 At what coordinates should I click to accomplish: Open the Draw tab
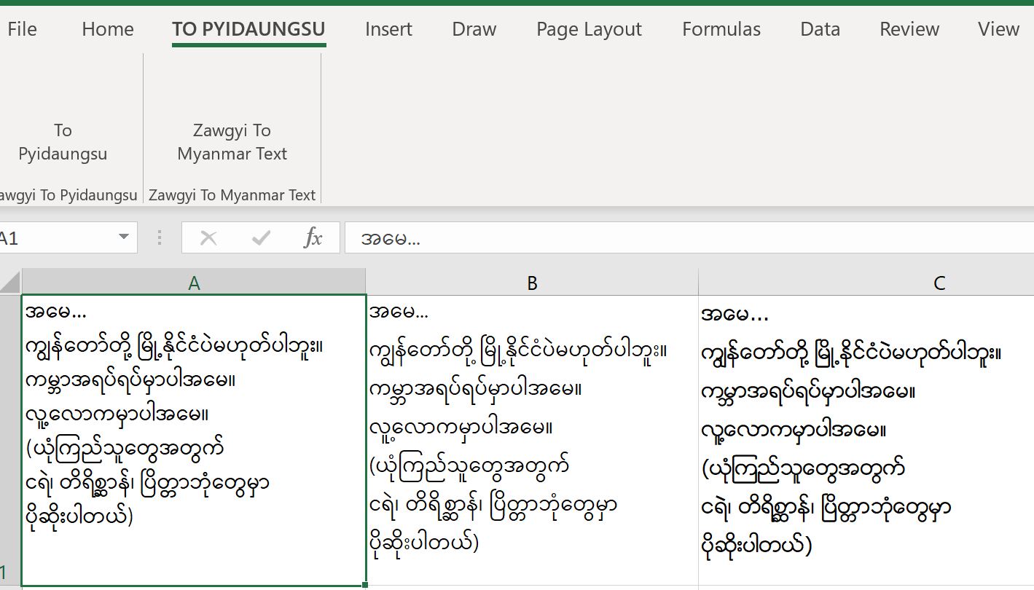[474, 29]
